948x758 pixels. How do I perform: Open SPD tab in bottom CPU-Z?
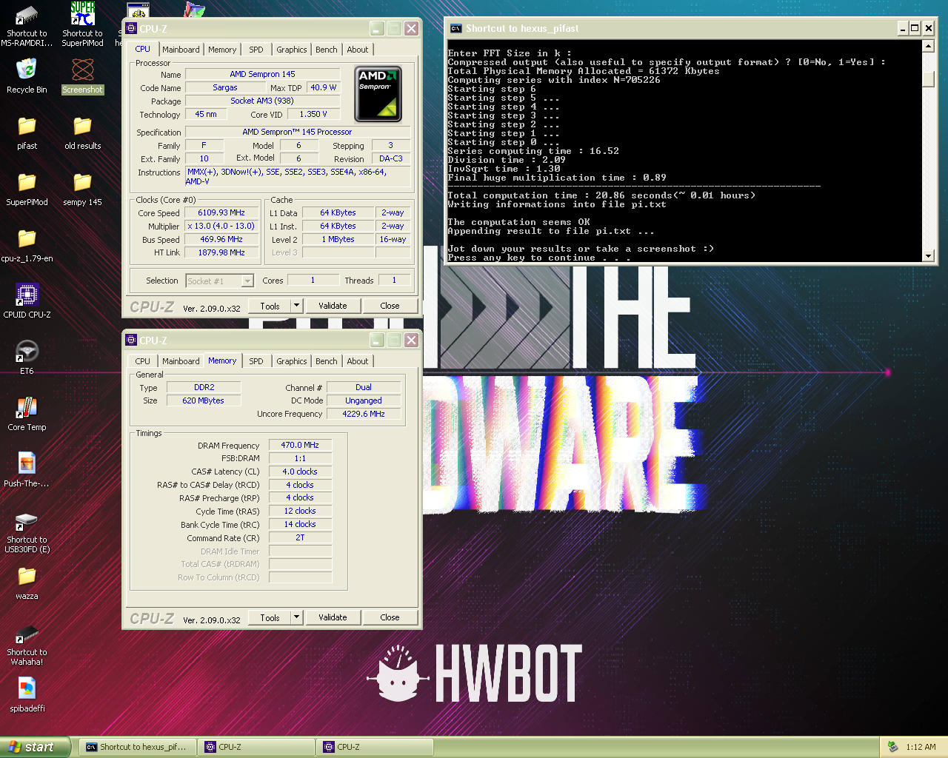256,361
